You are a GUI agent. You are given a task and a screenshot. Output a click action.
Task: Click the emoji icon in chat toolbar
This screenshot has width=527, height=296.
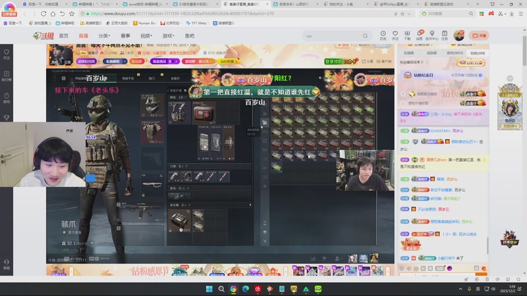402,268
